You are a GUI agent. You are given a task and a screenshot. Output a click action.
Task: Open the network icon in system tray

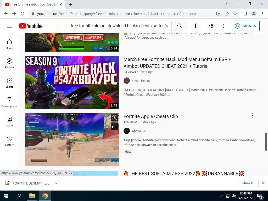click(x=228, y=196)
